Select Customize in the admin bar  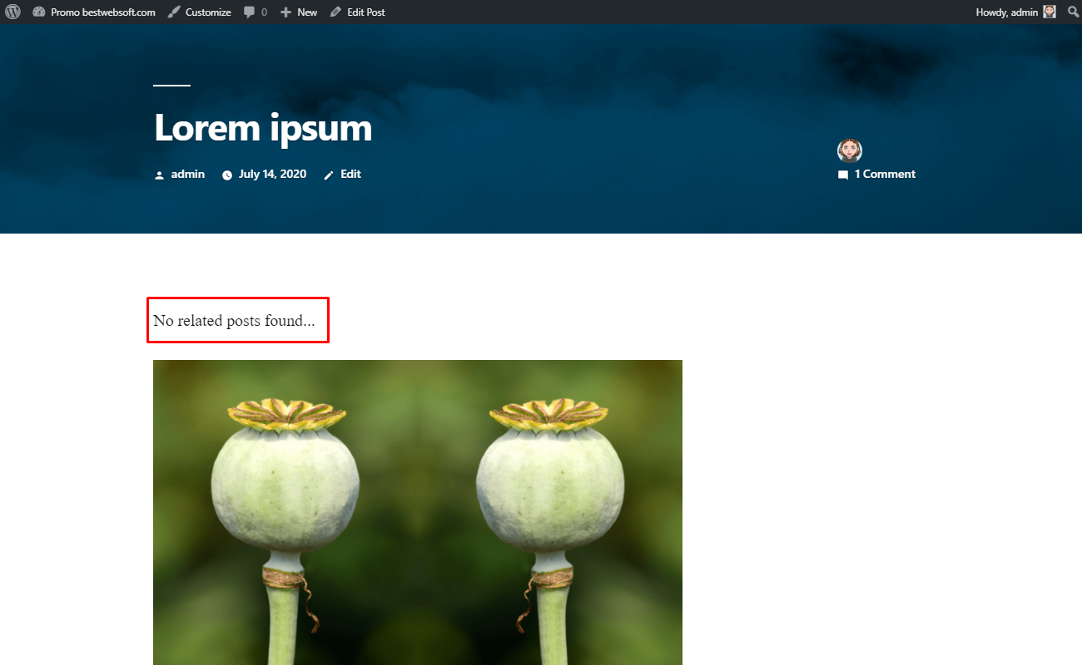click(x=208, y=12)
